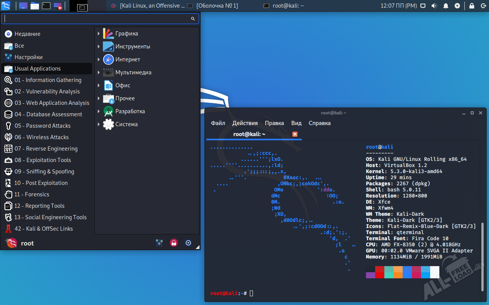
Task: Click the red lock screen icon in the menu
Action: click(174, 243)
